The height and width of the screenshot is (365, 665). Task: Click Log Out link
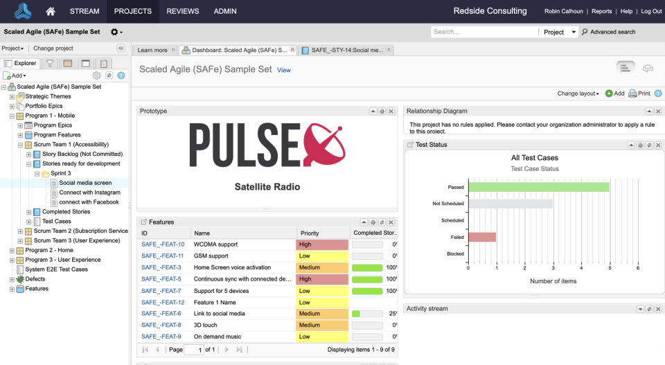[x=651, y=12]
